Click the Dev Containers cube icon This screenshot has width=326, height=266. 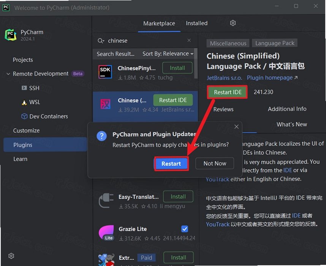24,116
